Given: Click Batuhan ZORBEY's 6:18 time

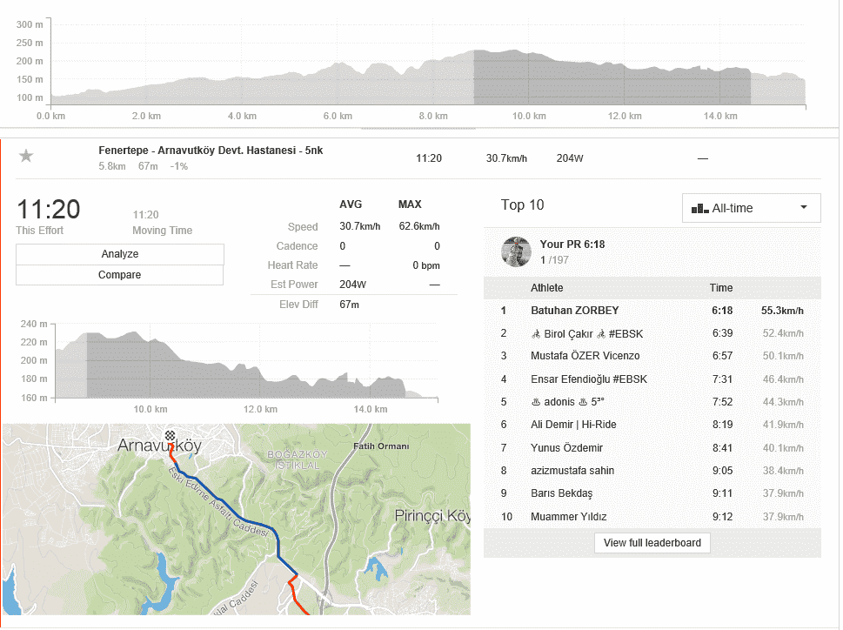Looking at the screenshot, I should click(720, 311).
